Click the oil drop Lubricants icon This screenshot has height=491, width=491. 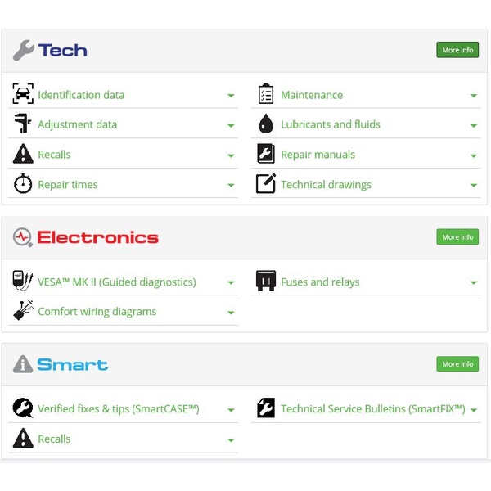coord(266,124)
